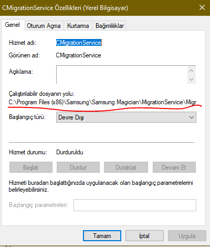This screenshot has height=247, width=210.
Task: Click the Durdur service button
Action: point(78,167)
